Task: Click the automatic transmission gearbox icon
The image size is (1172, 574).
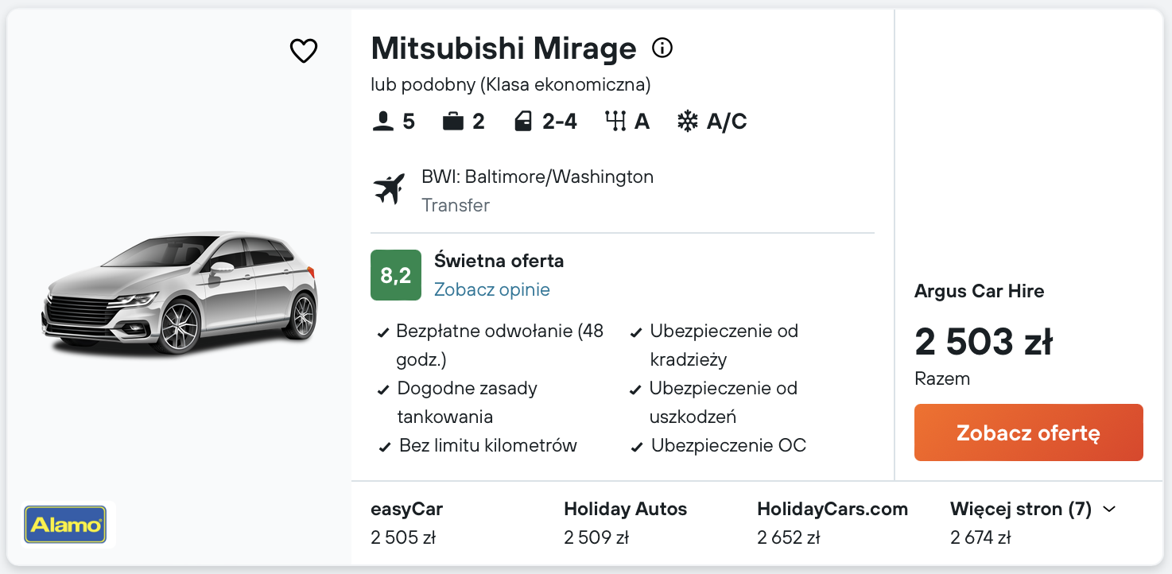Action: click(x=615, y=122)
